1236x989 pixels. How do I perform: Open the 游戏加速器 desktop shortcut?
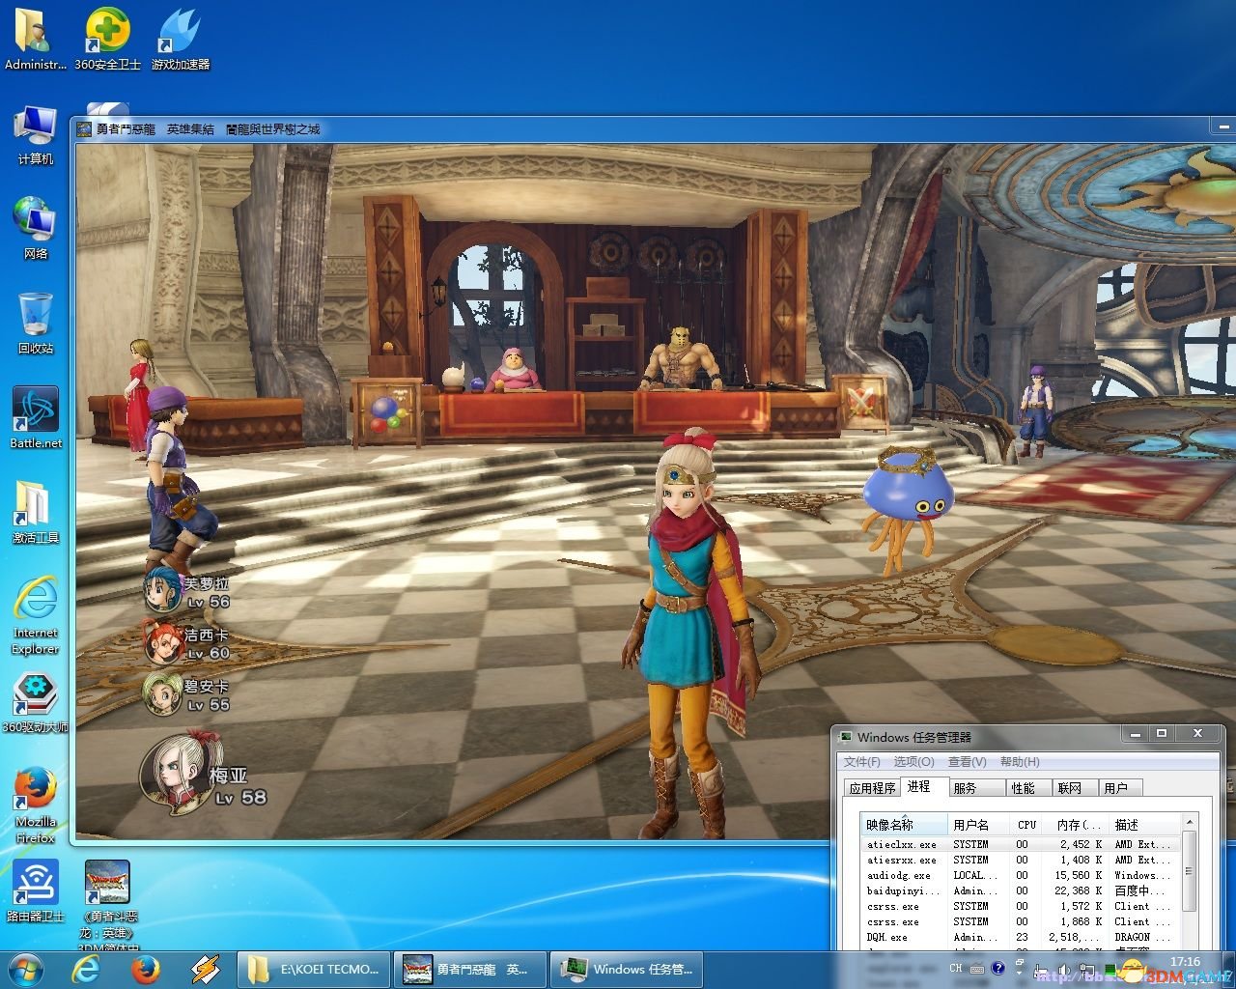180,40
